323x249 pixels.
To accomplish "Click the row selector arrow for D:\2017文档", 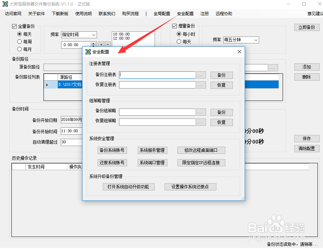I will [x=47, y=85].
